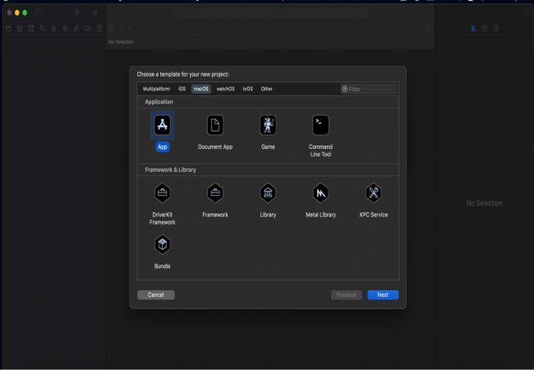Image resolution: width=534 pixels, height=370 pixels.
Task: Select the App template icon
Action: click(163, 125)
